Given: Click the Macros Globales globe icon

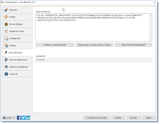Looking at the screenshot, I should coord(6,24).
